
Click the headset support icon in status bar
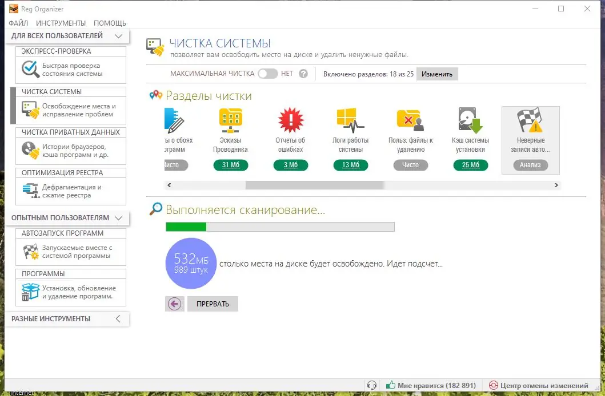371,385
